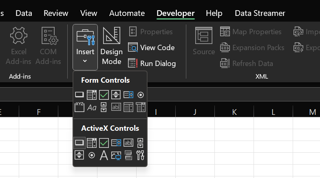
Task: Insert the ActiveX Text Box control
Action: tap(128, 143)
